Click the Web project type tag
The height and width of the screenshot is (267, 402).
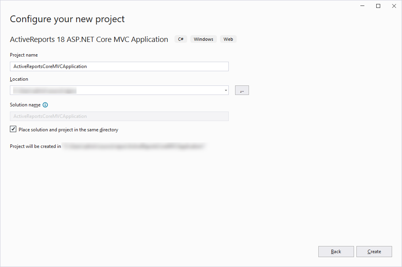(228, 39)
